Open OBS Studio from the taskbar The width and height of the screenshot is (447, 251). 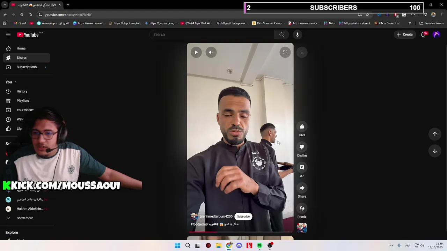tap(270, 246)
